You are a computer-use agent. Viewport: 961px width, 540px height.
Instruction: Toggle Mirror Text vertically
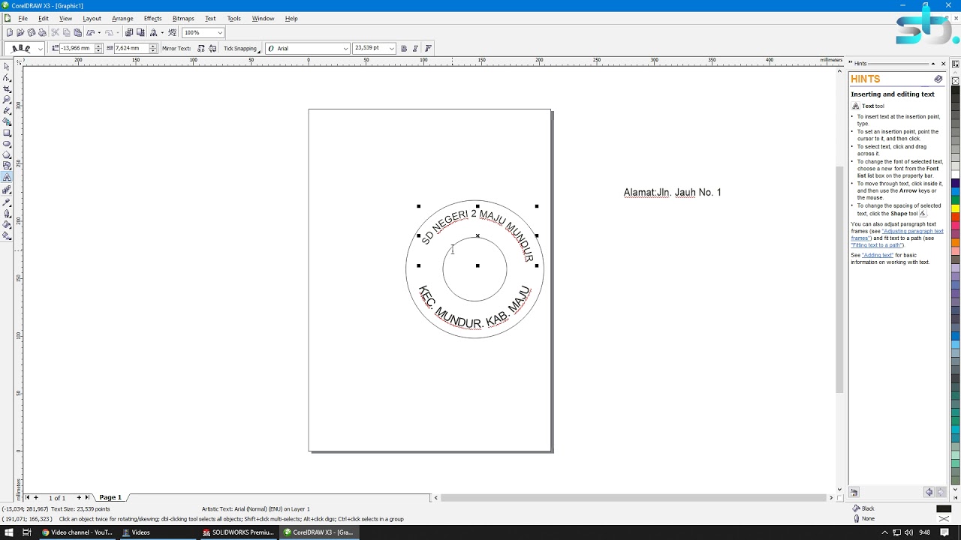212,48
